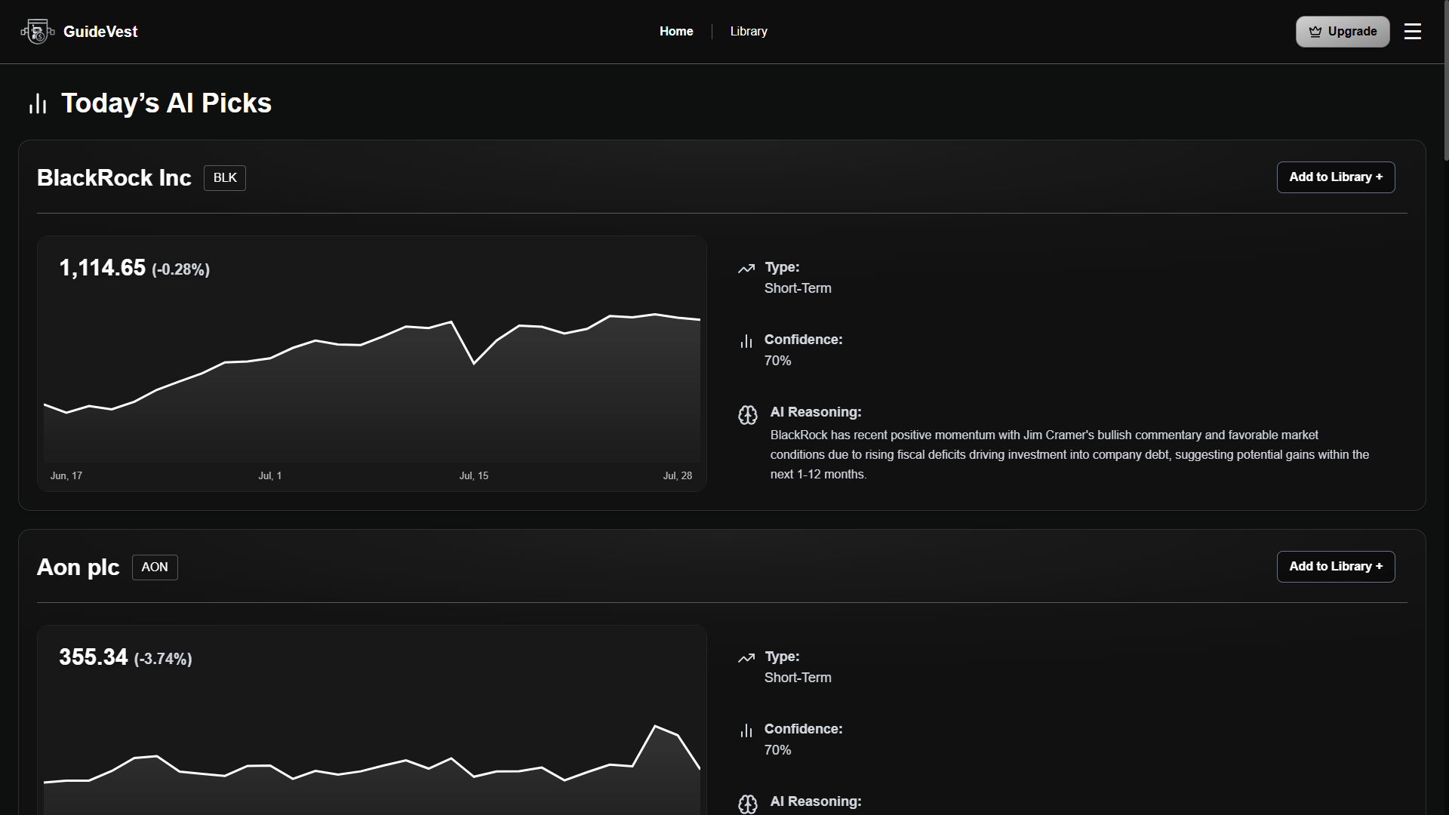Image resolution: width=1449 pixels, height=815 pixels.
Task: Click the 355.34 price value
Action: pos(94,657)
